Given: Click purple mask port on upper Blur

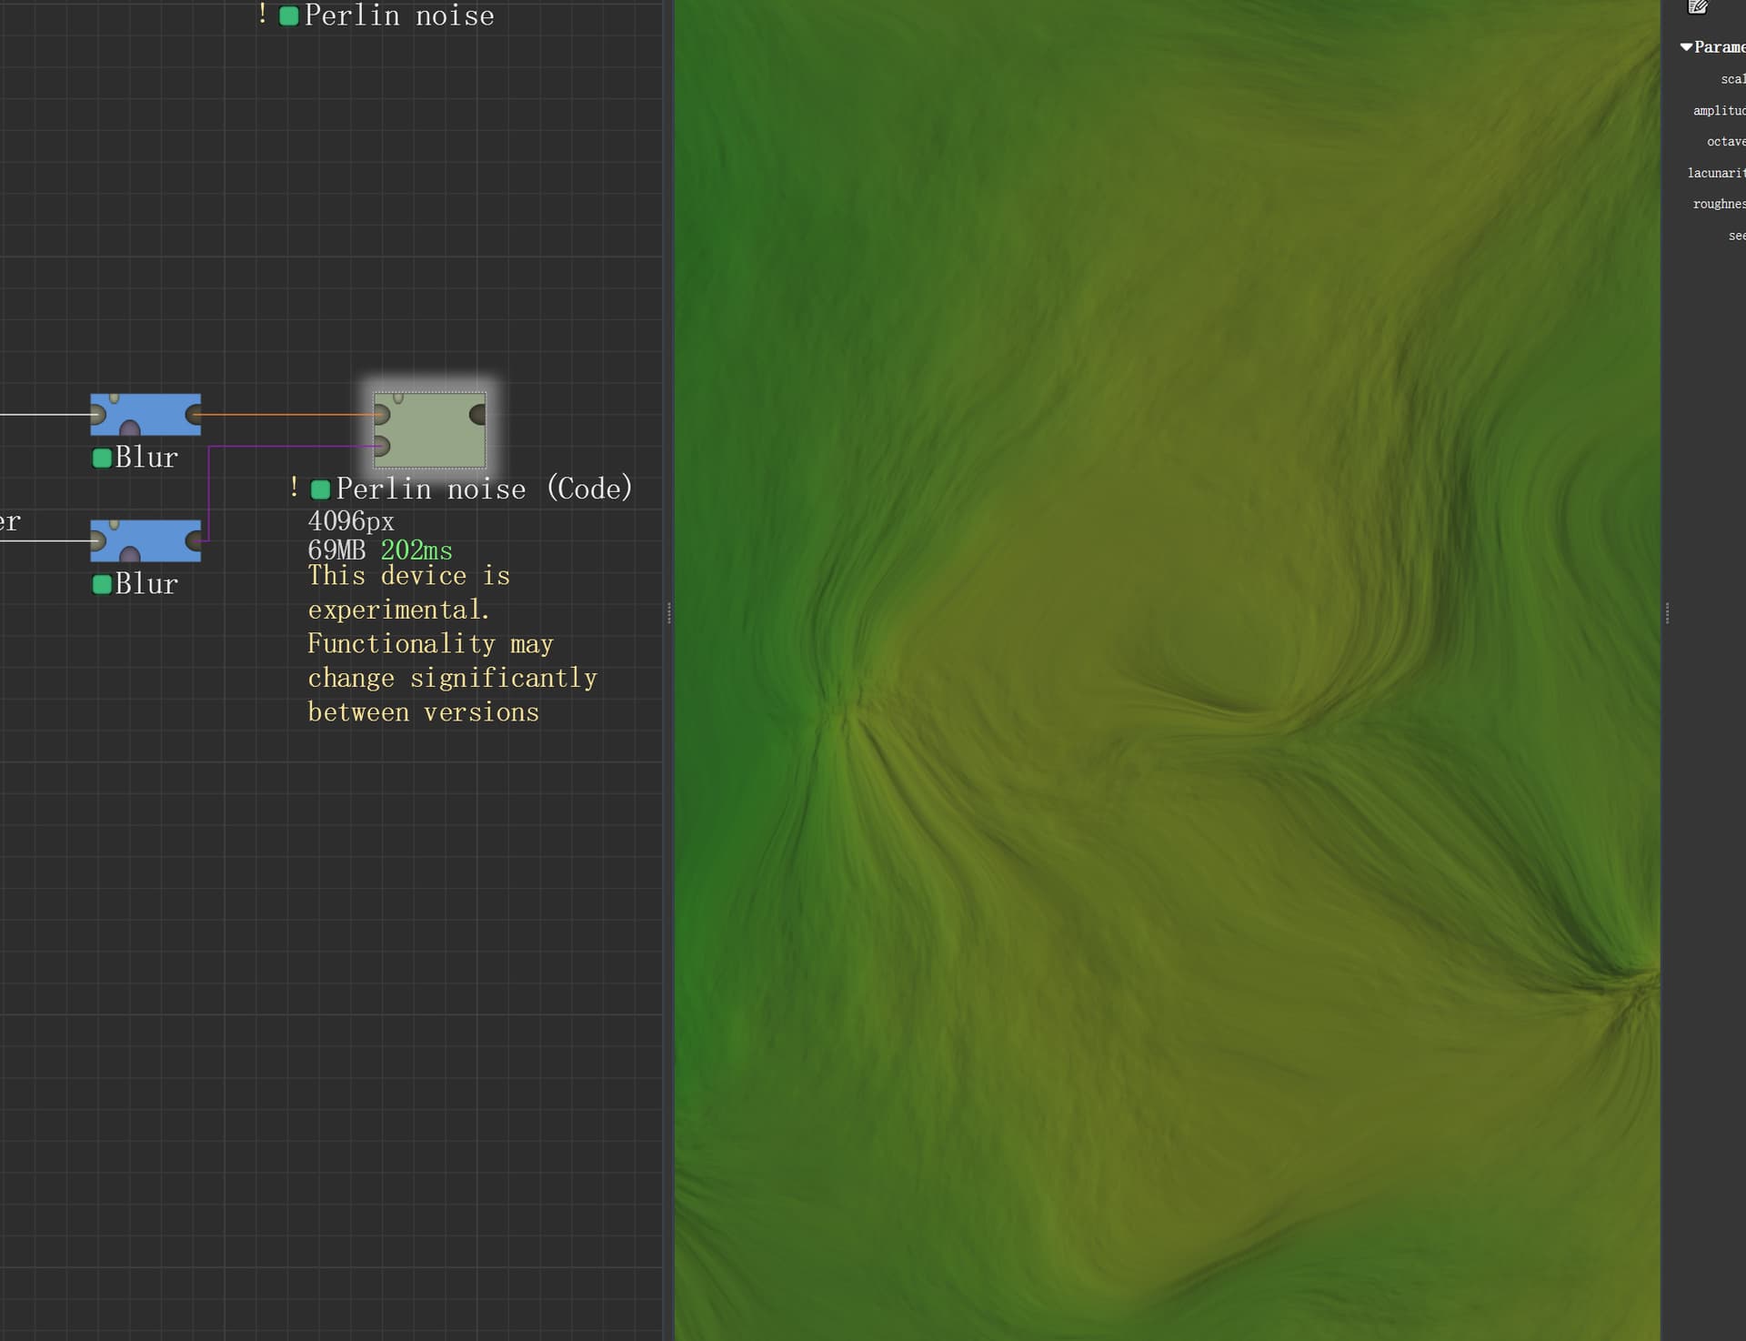Looking at the screenshot, I should pyautogui.click(x=130, y=428).
